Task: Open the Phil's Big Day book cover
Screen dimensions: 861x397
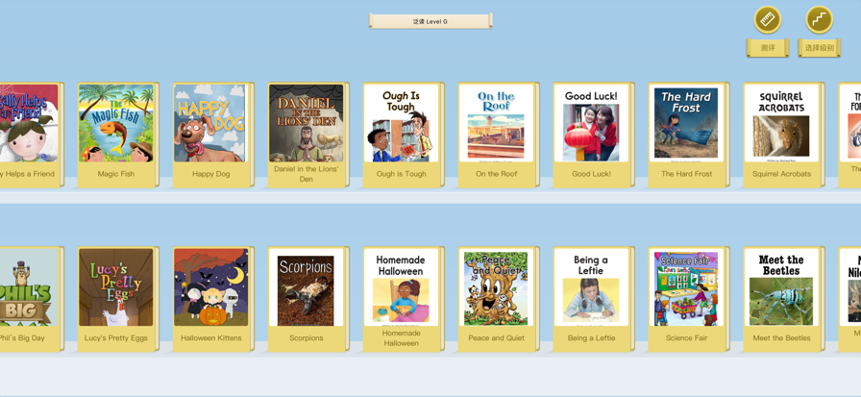Action: [29, 287]
